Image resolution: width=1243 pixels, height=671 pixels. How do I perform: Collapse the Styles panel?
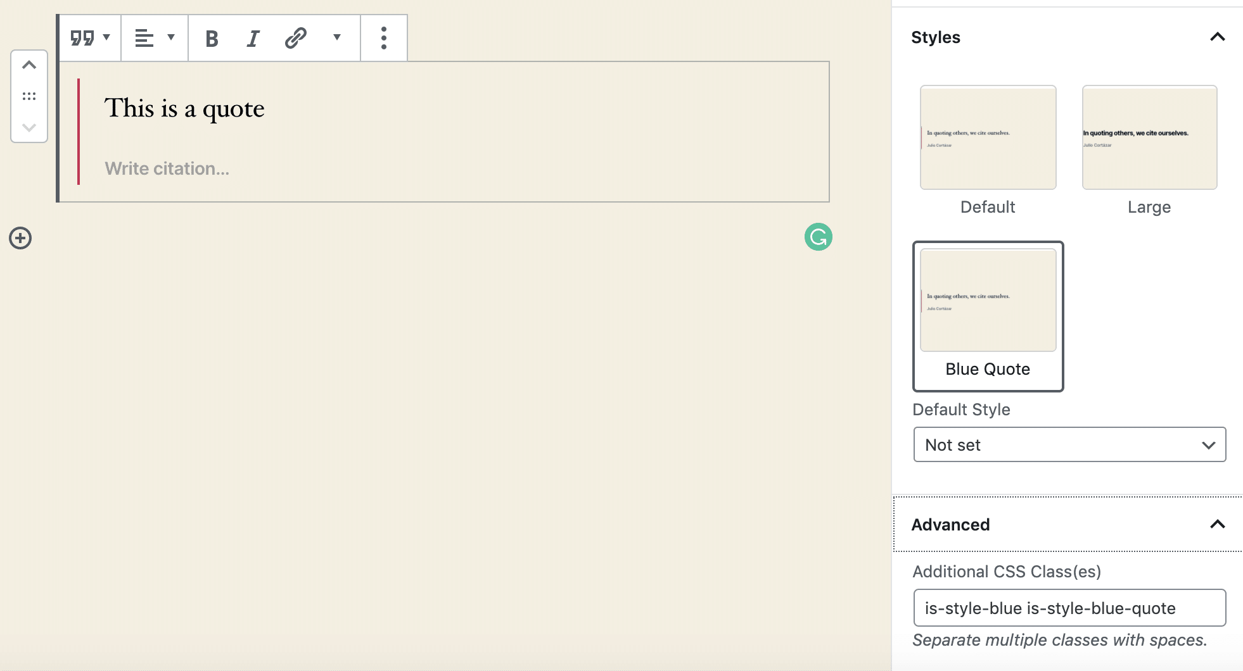tap(1217, 37)
